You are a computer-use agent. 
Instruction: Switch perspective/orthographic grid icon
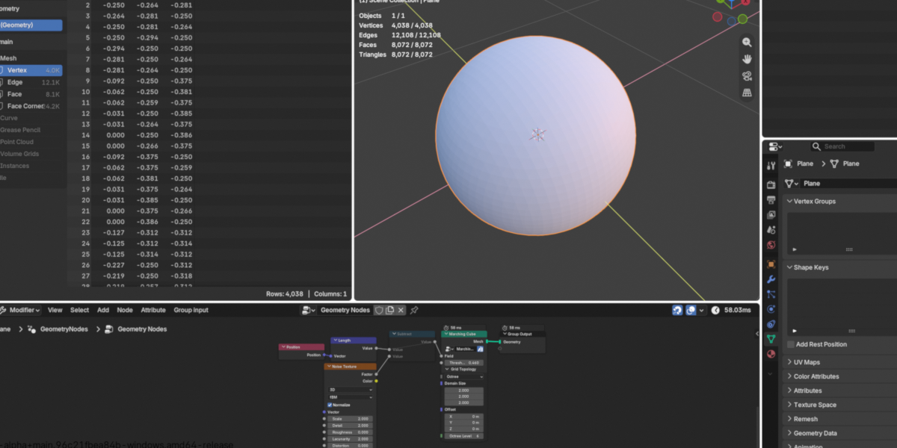747,93
